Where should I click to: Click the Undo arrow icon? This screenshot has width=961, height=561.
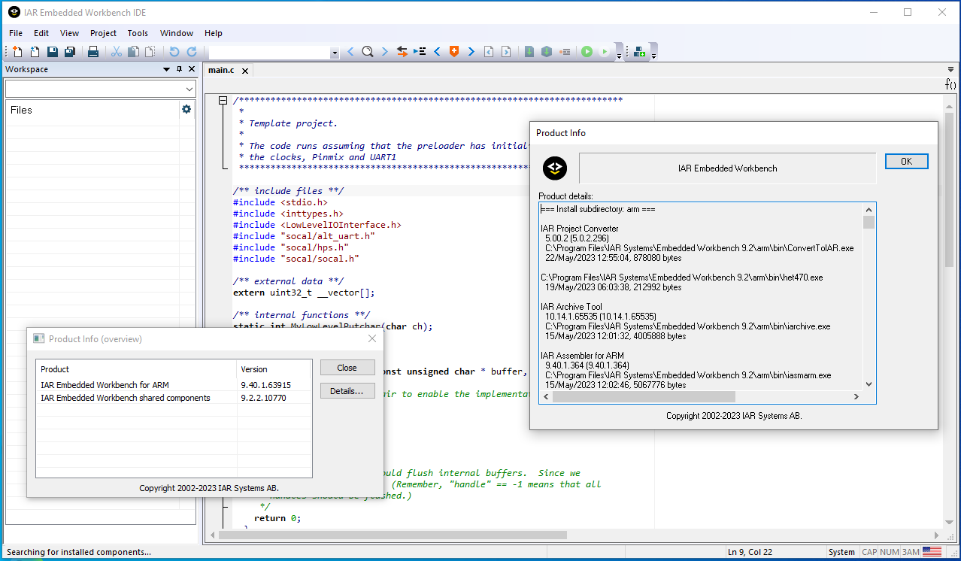174,52
